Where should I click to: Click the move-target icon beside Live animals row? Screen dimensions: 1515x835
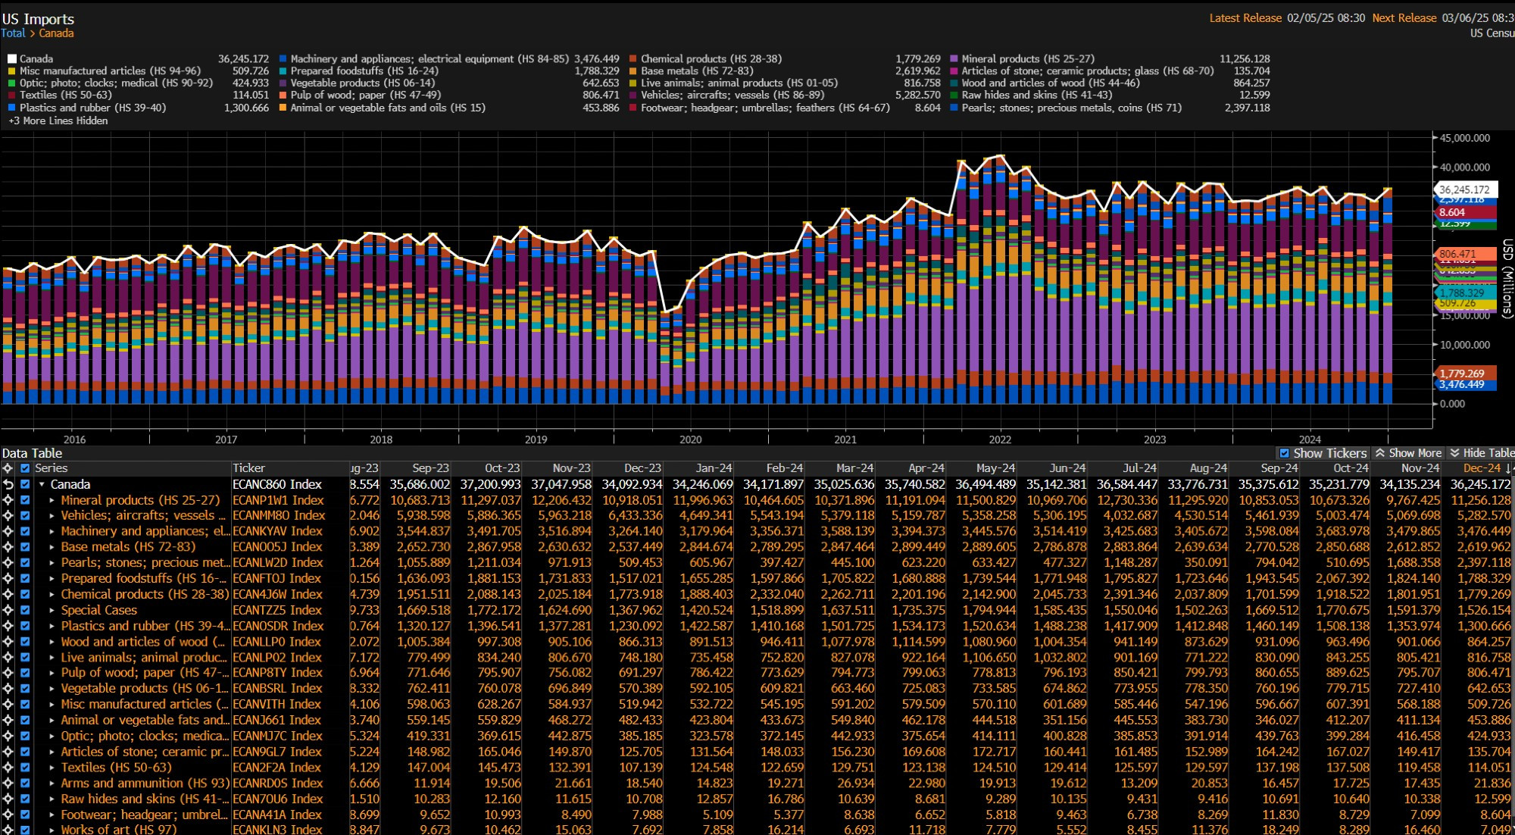click(x=8, y=657)
